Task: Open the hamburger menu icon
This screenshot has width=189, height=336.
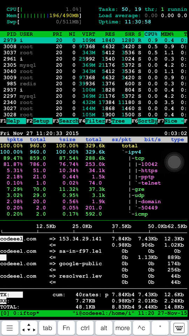Action: pos(9,328)
